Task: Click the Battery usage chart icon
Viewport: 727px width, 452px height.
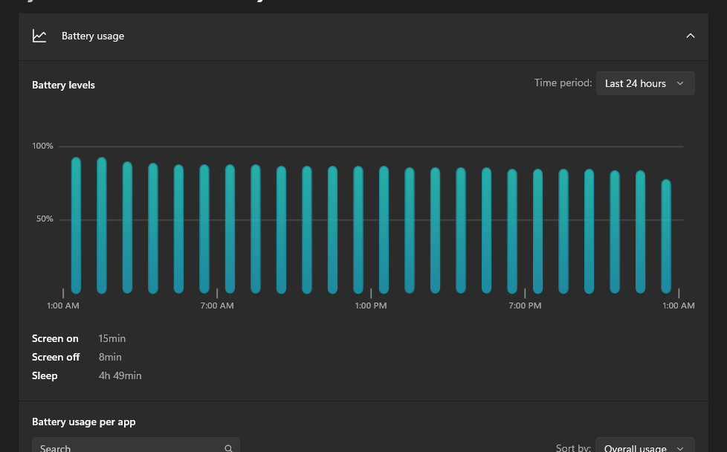Action: point(39,36)
